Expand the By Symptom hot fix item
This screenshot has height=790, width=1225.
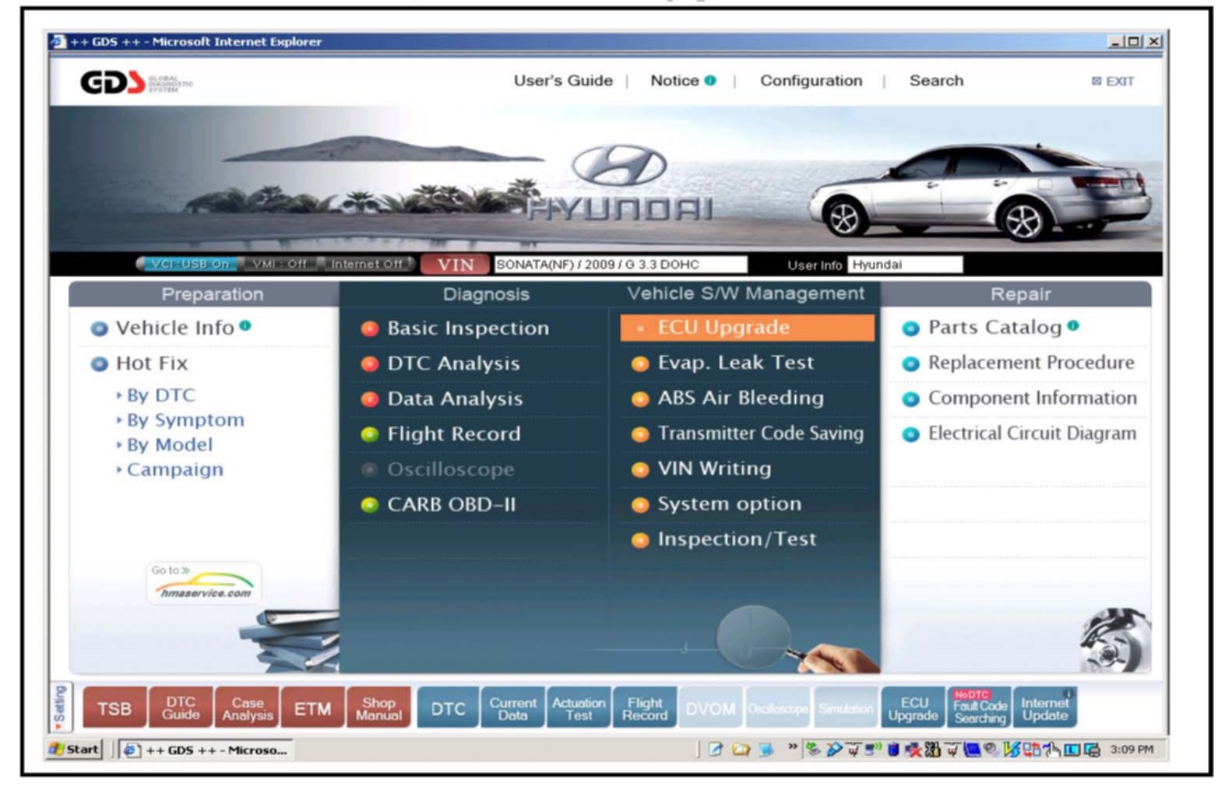pos(185,420)
